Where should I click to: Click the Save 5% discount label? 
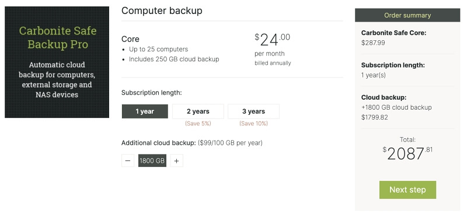(x=198, y=123)
